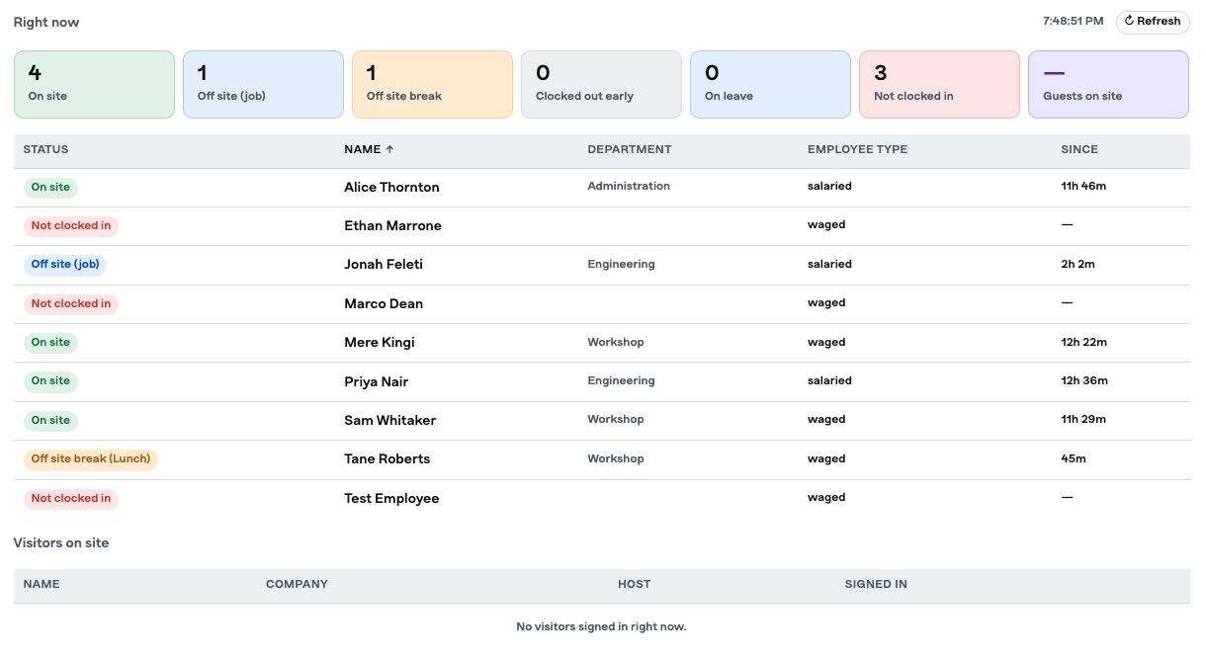The height and width of the screenshot is (659, 1206).
Task: Select the Guests on site card
Action: click(1109, 85)
